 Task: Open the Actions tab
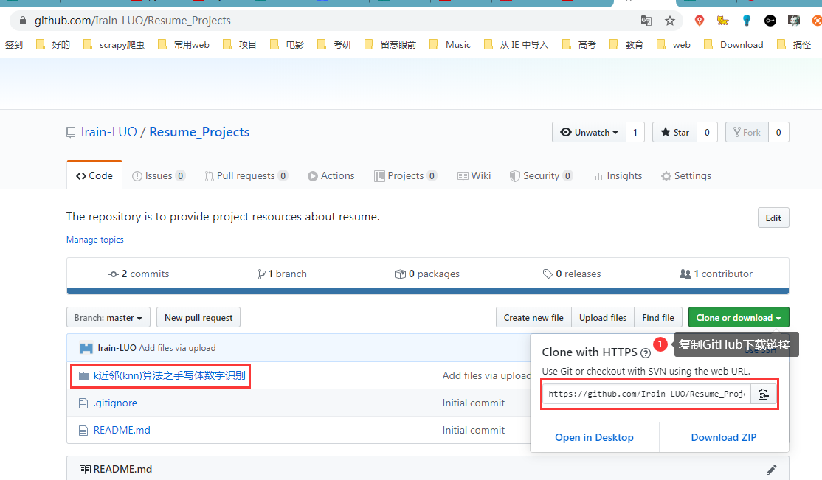click(331, 175)
